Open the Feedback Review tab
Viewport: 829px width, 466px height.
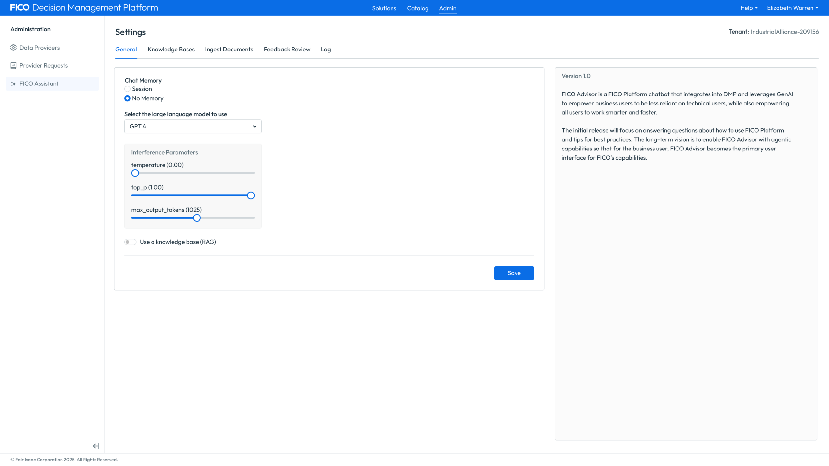point(287,50)
